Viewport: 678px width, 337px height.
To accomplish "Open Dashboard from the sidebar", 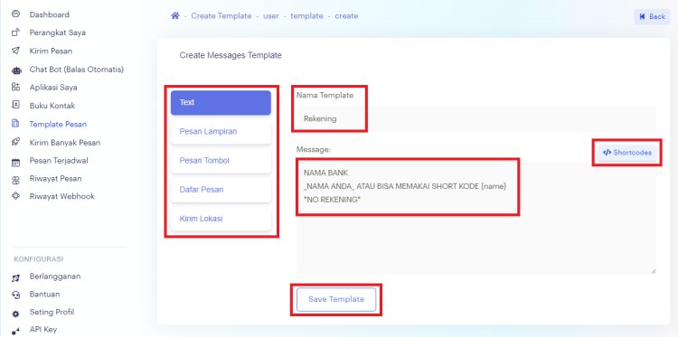I will coord(50,14).
